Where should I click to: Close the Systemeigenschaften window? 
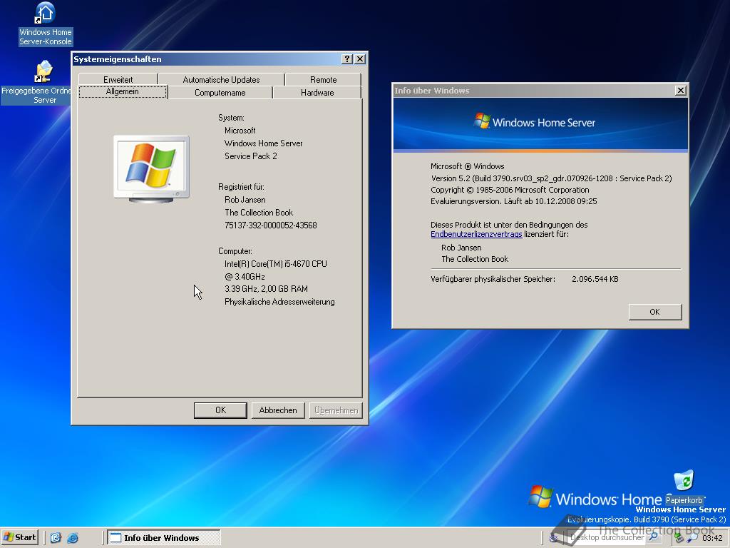(360, 59)
